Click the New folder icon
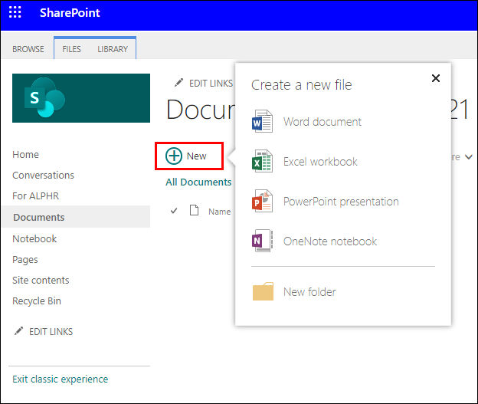The width and height of the screenshot is (478, 404). (x=263, y=291)
